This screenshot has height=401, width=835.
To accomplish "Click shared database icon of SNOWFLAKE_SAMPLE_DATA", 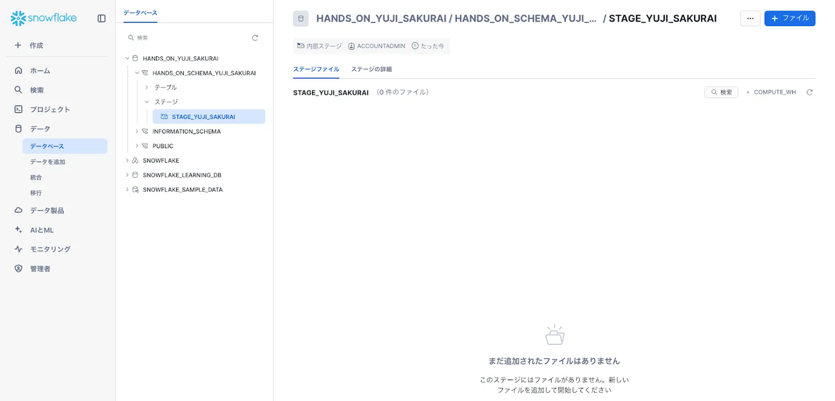I will click(135, 189).
